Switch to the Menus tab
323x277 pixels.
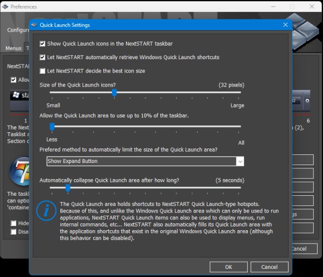tap(13, 48)
